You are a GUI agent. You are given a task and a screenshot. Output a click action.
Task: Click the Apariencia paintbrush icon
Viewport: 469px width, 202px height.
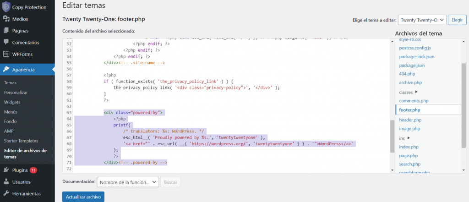tap(6, 70)
